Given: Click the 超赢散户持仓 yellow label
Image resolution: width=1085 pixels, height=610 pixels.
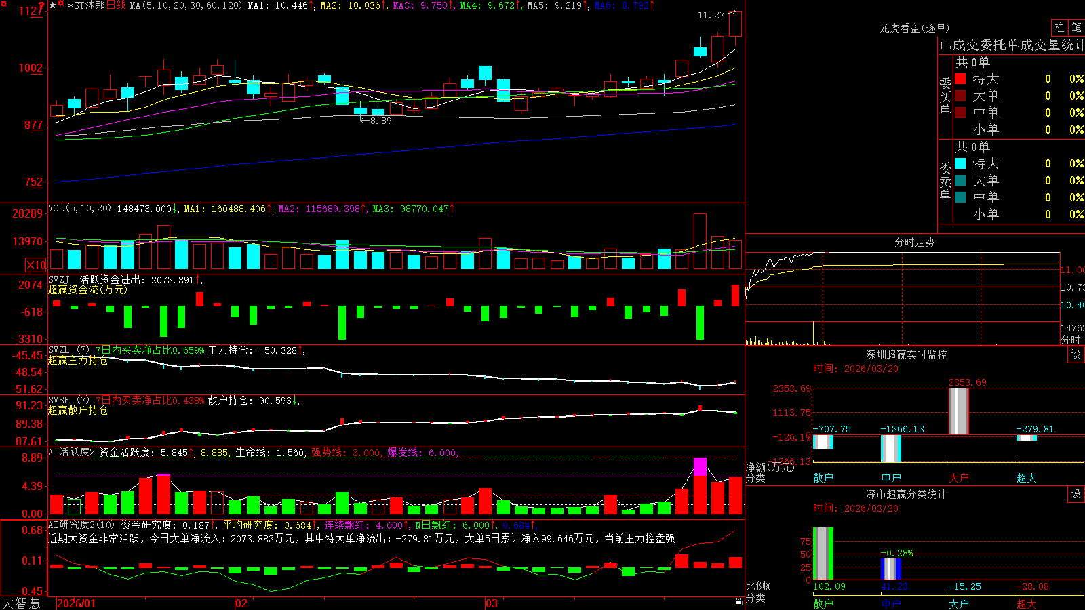Looking at the screenshot, I should tap(78, 411).
